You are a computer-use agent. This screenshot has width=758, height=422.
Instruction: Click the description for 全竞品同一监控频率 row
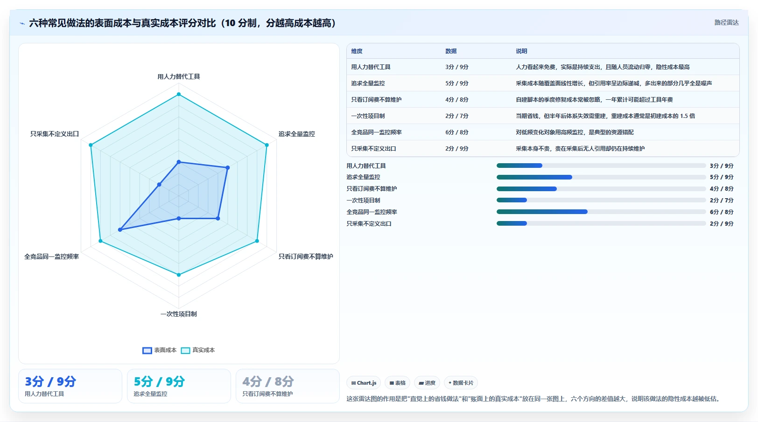575,132
